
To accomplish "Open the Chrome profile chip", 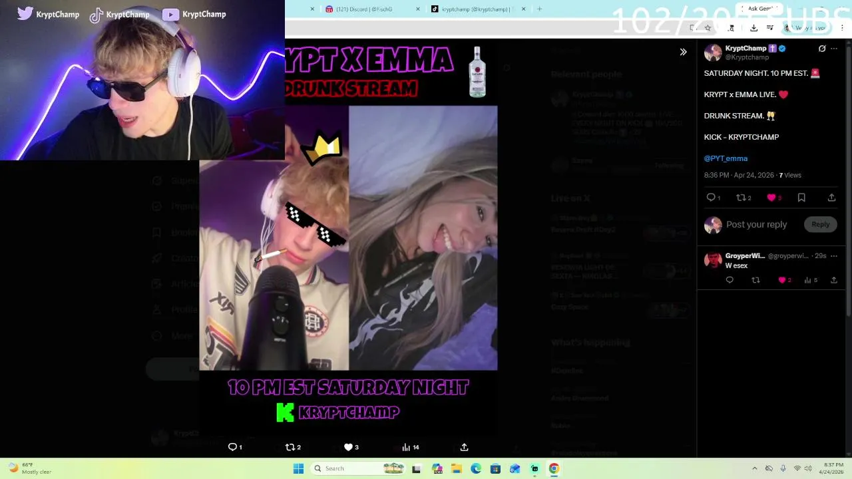I will [805, 28].
